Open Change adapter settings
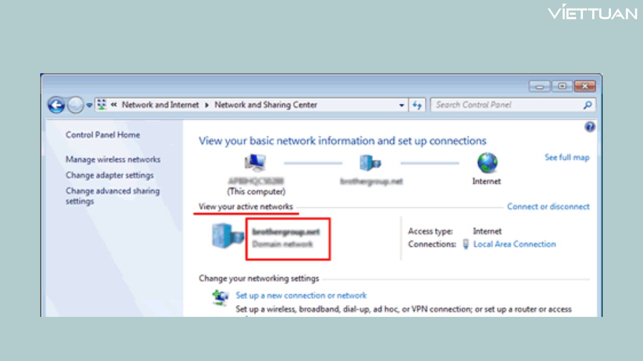Viewport: 643px width, 361px height. tap(110, 175)
